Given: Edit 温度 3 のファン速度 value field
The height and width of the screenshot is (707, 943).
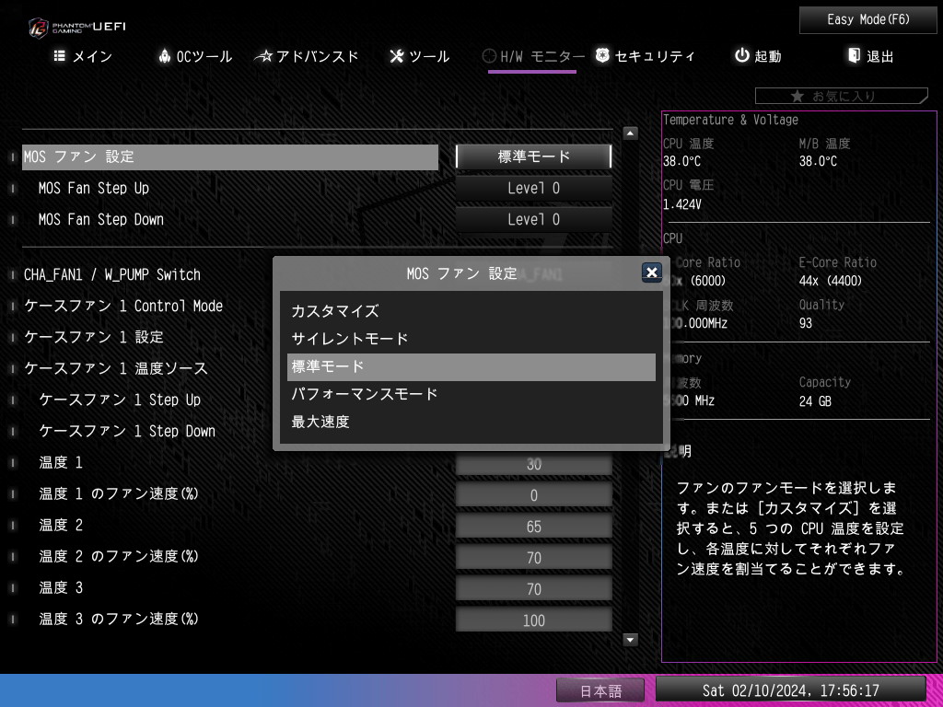Looking at the screenshot, I should [534, 620].
